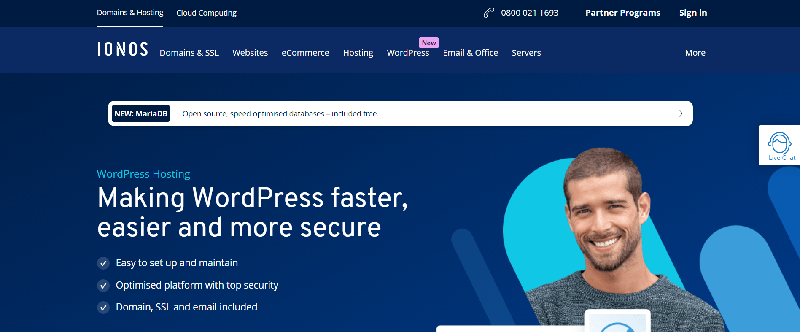Expand the More navigation menu

click(x=695, y=53)
